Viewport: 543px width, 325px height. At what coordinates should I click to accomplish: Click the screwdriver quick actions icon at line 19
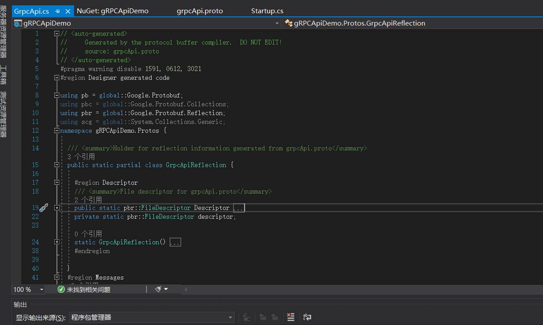pyautogui.click(x=44, y=208)
